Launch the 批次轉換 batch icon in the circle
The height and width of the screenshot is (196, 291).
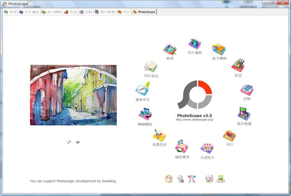pos(219,49)
